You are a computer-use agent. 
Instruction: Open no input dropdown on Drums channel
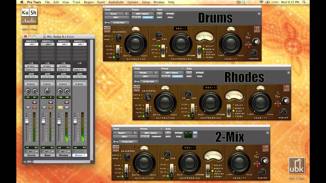click(31, 66)
